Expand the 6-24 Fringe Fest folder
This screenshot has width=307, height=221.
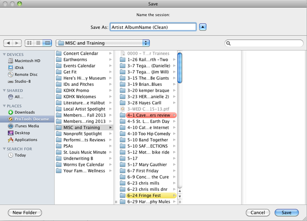[x=174, y=196]
